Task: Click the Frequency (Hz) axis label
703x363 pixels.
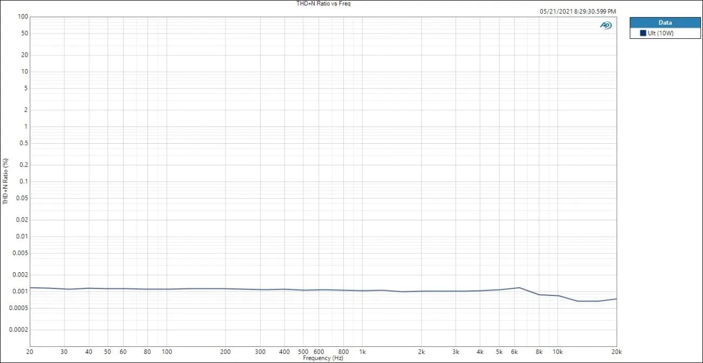Action: [323, 358]
